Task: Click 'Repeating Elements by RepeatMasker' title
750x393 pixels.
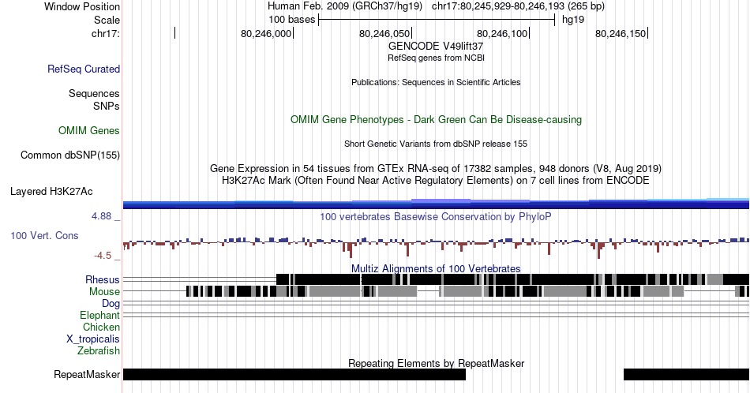Action: pos(436,363)
